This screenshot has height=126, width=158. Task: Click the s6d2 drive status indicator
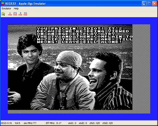(x=83, y=123)
